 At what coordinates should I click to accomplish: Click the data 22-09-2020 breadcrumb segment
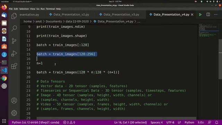tap(77, 22)
